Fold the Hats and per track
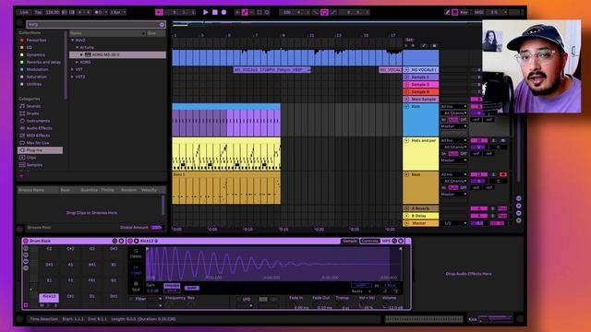 pyautogui.click(x=406, y=140)
